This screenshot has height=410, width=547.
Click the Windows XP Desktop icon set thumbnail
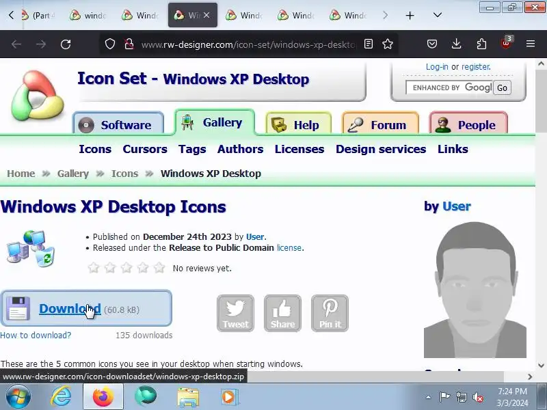31,248
